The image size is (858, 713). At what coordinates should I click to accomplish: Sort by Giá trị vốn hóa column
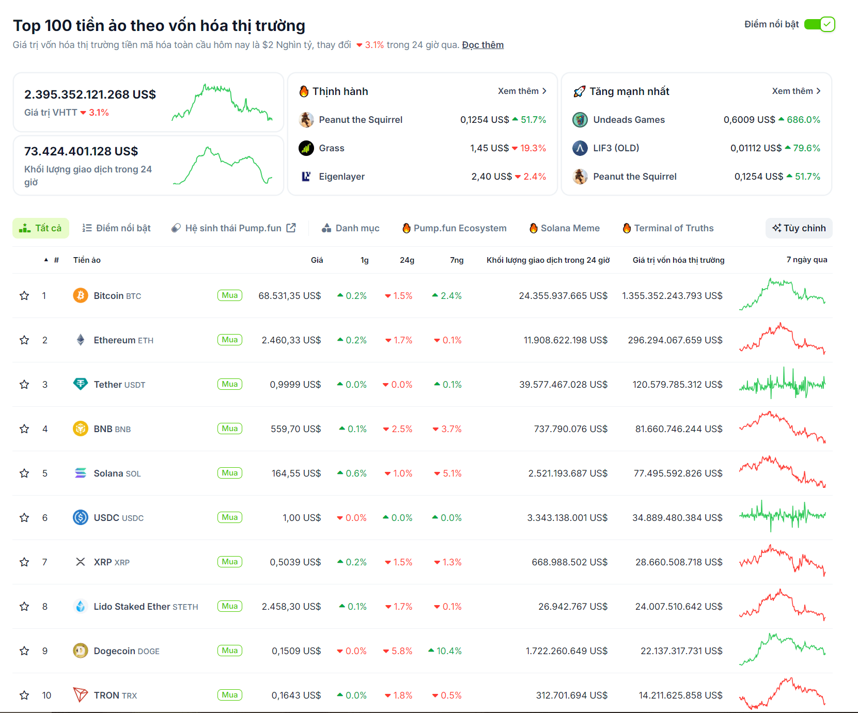[678, 260]
